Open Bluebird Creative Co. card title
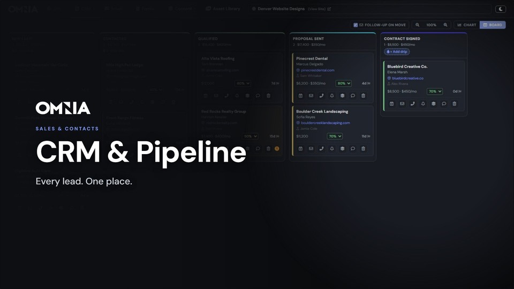 (x=407, y=66)
